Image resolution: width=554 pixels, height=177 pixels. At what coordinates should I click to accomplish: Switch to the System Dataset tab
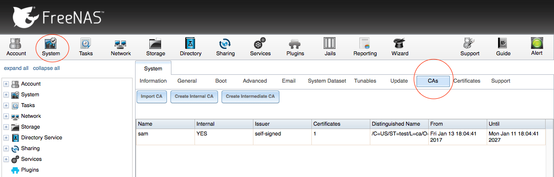pyautogui.click(x=327, y=81)
